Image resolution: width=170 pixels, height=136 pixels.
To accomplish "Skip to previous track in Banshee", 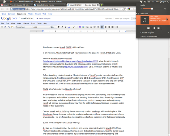I will click(x=148, y=28).
